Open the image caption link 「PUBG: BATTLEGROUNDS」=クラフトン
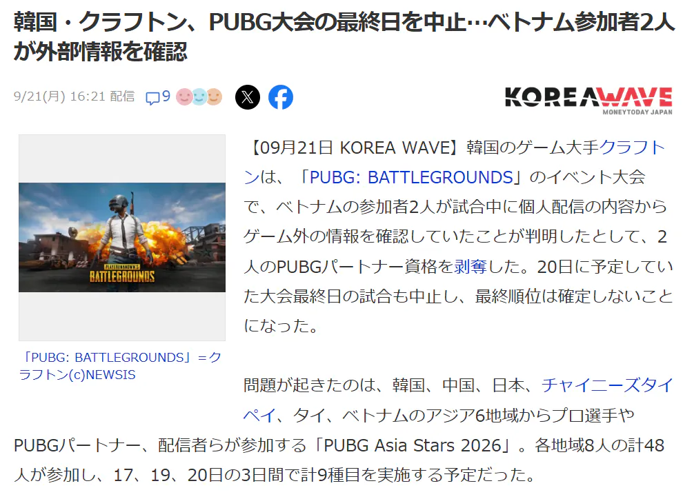Screen dimensions: 683x499 tap(120, 366)
